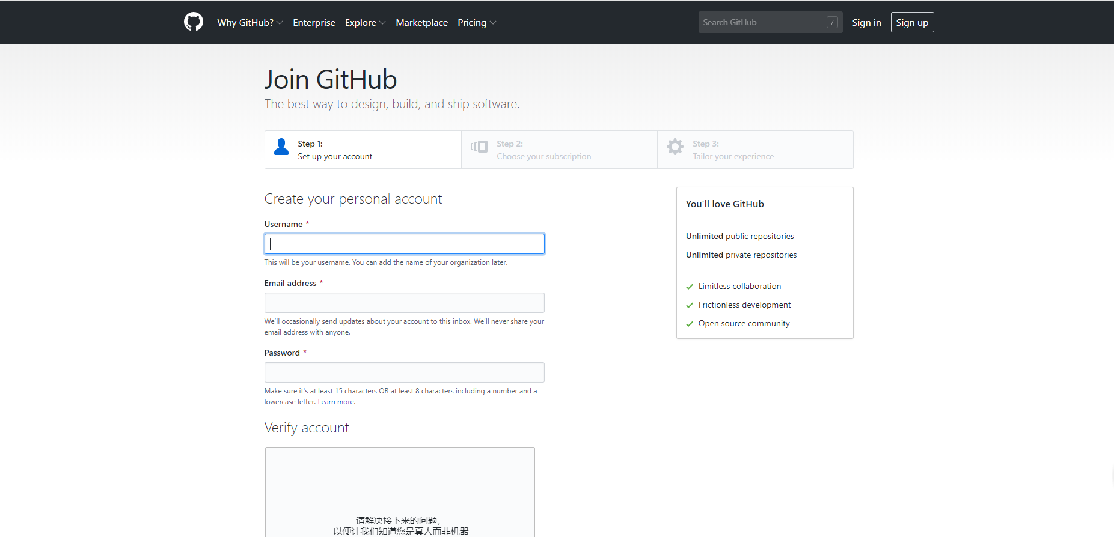
Task: Click Unlimited public repositories text
Action: [x=739, y=237]
